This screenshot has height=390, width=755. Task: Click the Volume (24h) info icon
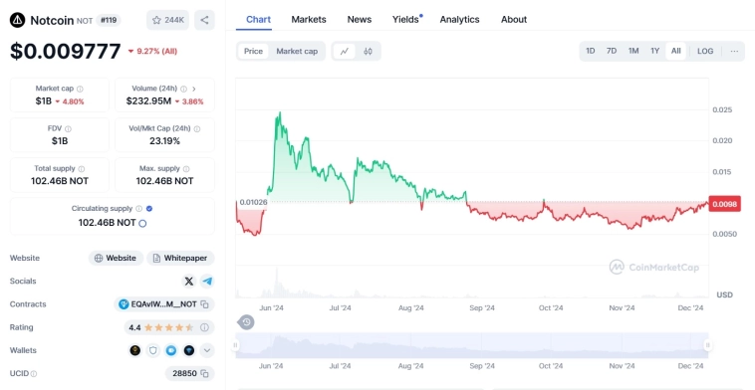pyautogui.click(x=183, y=89)
